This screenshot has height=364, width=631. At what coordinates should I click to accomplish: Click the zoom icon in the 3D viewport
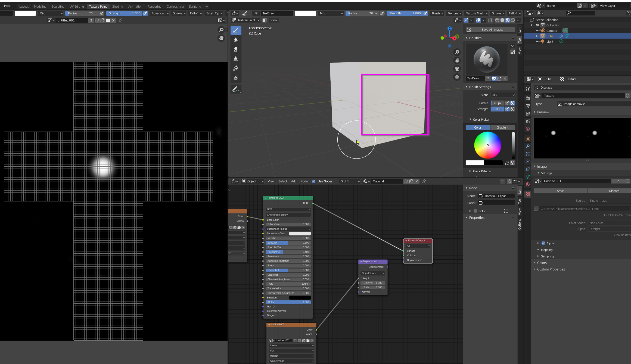(x=457, y=52)
